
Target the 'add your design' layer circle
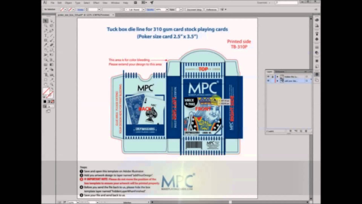click(x=307, y=81)
